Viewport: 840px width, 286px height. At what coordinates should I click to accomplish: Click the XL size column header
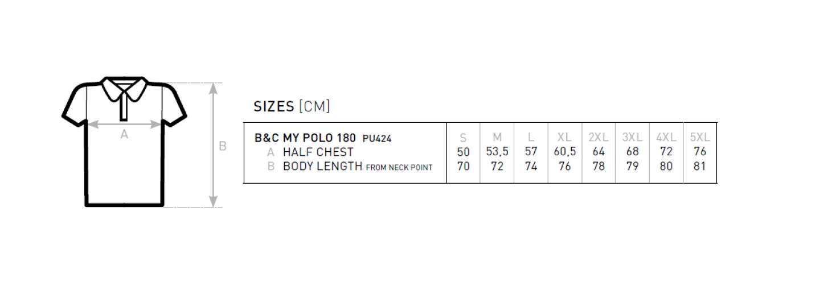[x=564, y=138]
